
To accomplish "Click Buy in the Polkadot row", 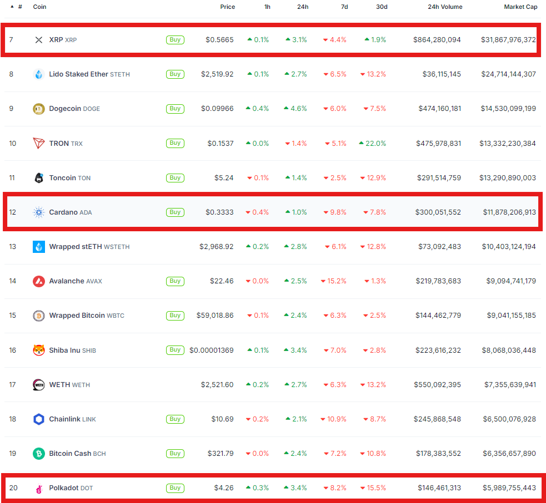I will (175, 487).
